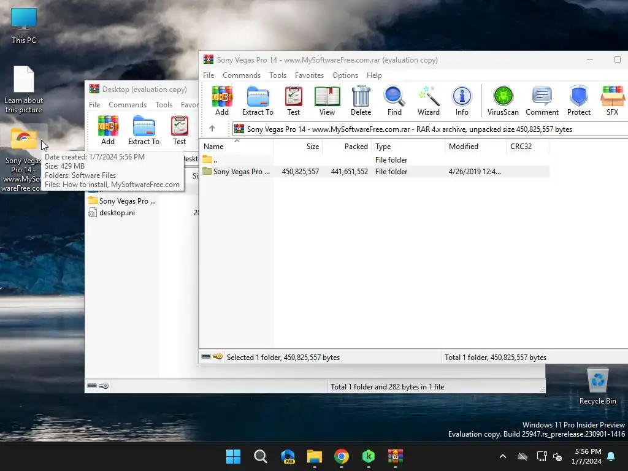
Task: Sort by CRC32 column header
Action: pyautogui.click(x=528, y=146)
